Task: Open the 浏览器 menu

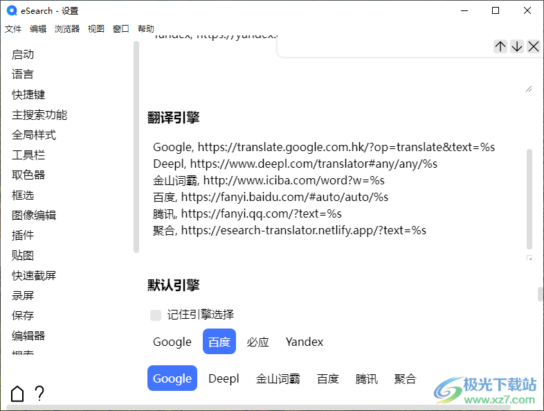Action: [x=67, y=29]
